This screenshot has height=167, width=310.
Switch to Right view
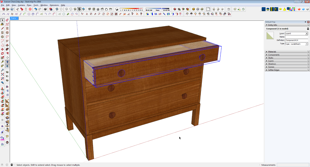point(103,9)
